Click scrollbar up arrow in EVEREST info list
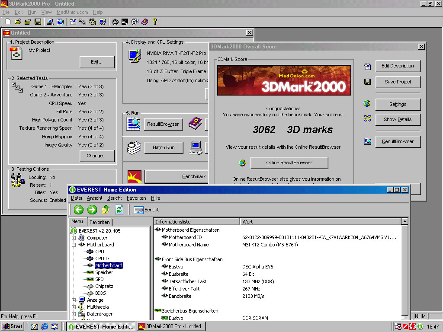The height and width of the screenshot is (332, 443). coord(404,222)
